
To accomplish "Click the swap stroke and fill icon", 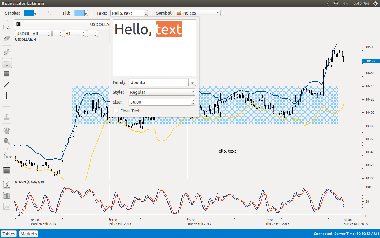I will (49, 13).
